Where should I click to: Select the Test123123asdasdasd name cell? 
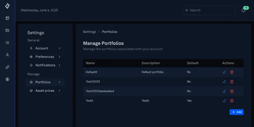coord(100,91)
